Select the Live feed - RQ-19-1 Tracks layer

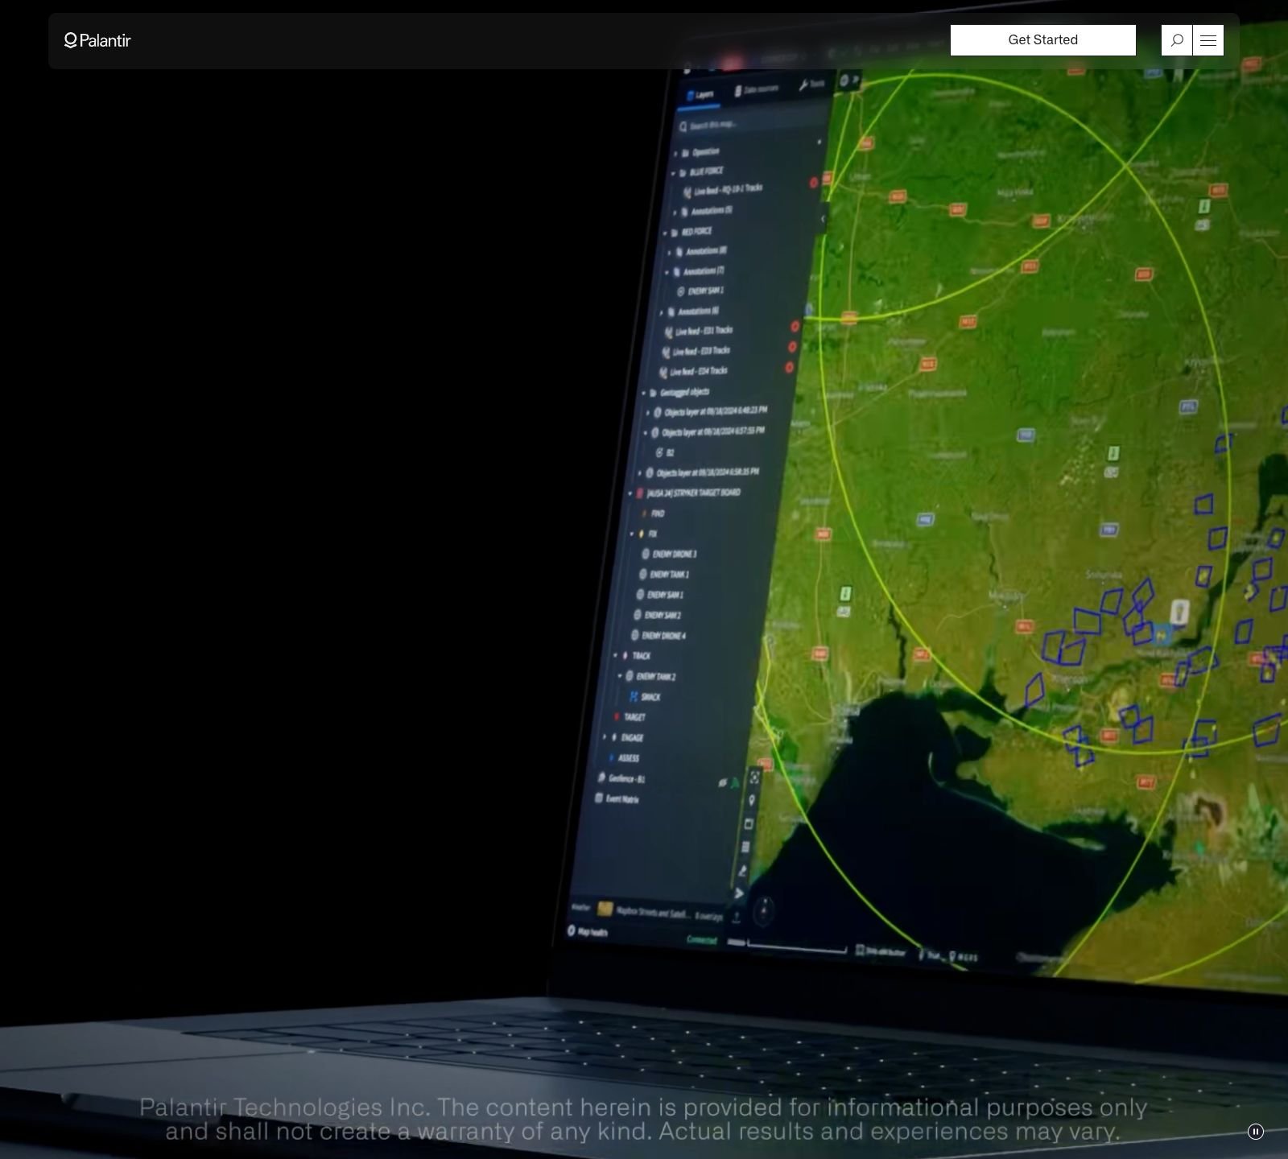[x=723, y=190]
